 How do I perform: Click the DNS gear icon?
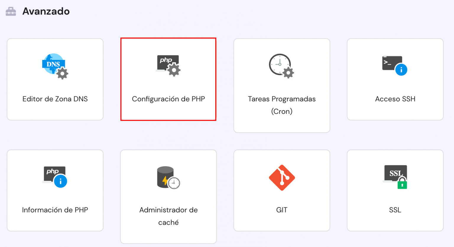click(x=62, y=73)
